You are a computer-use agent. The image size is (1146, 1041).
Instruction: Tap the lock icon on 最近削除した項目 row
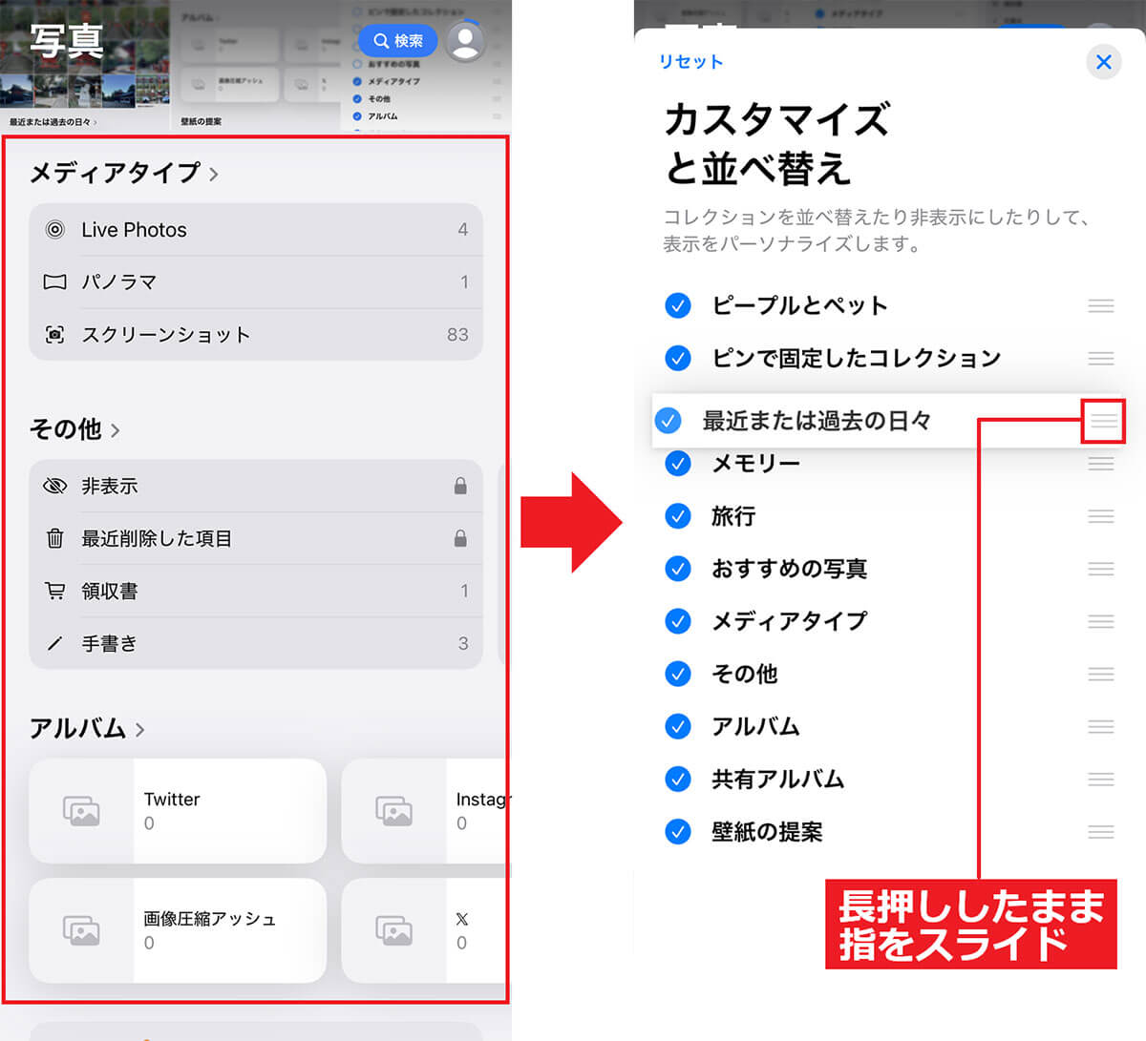click(x=460, y=539)
